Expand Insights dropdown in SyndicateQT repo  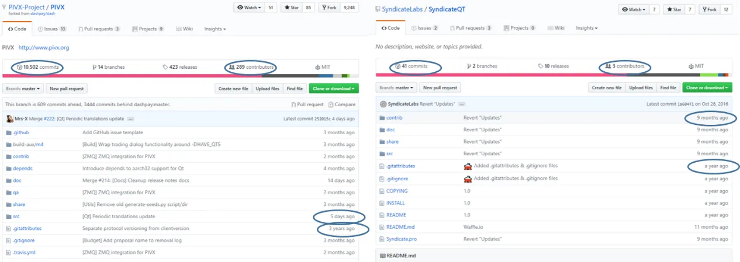pyautogui.click(x=587, y=28)
